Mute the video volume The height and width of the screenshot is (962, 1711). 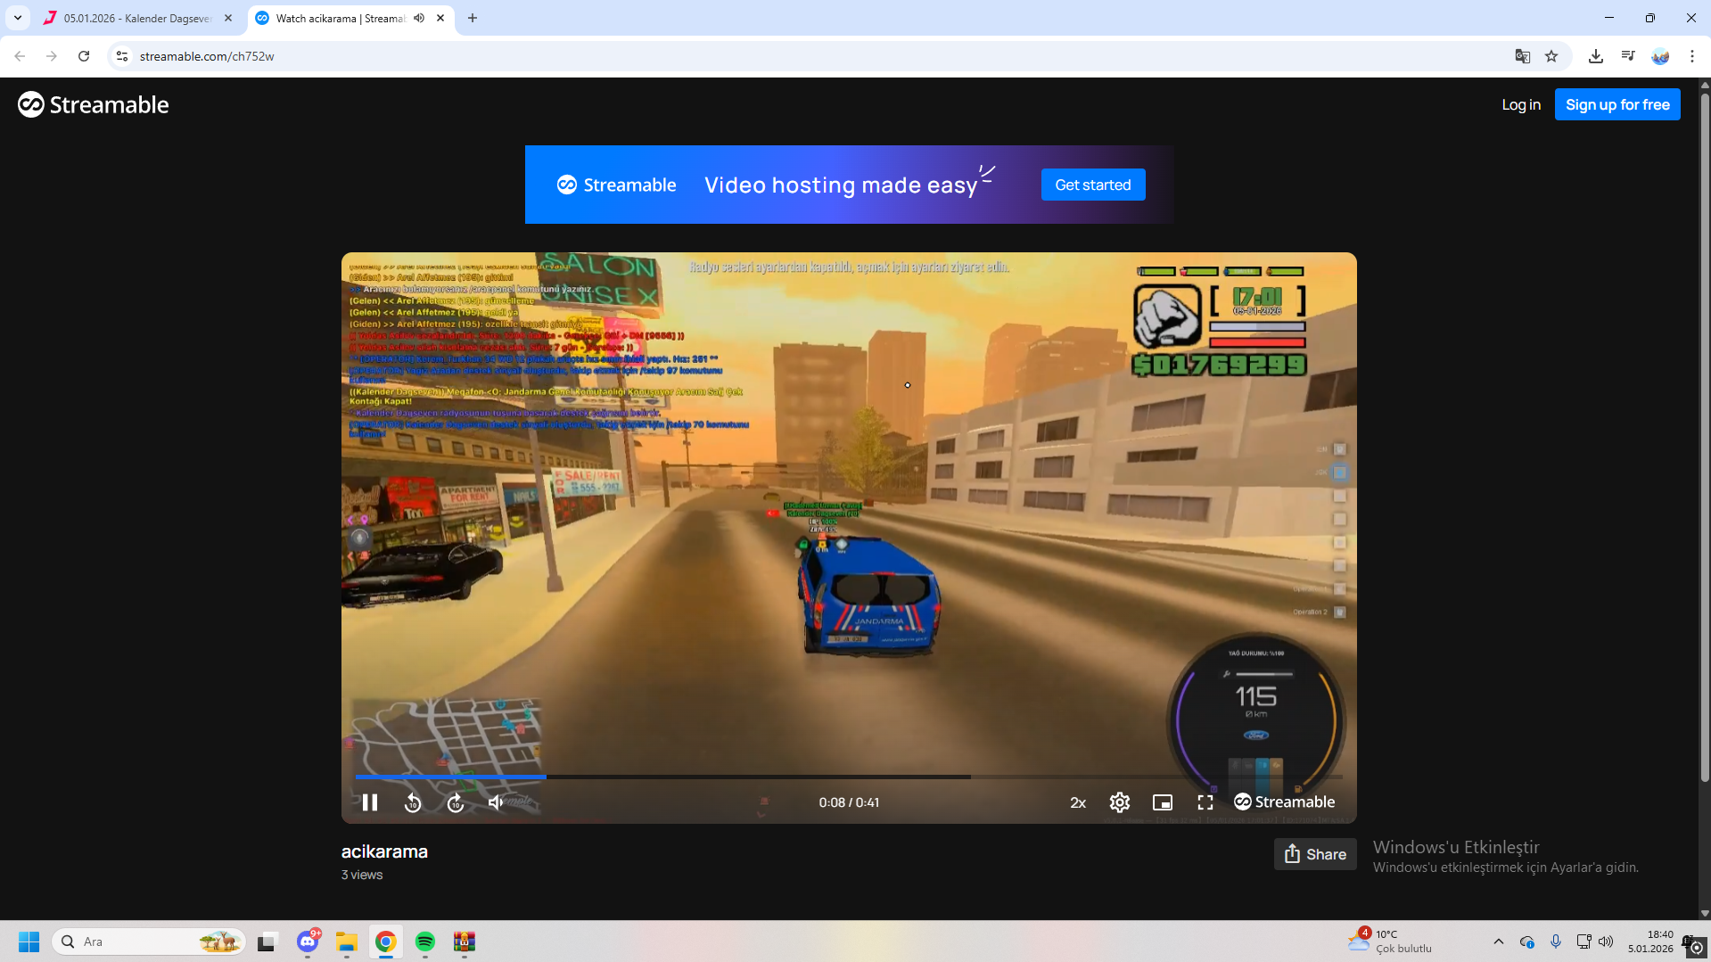[x=497, y=802]
